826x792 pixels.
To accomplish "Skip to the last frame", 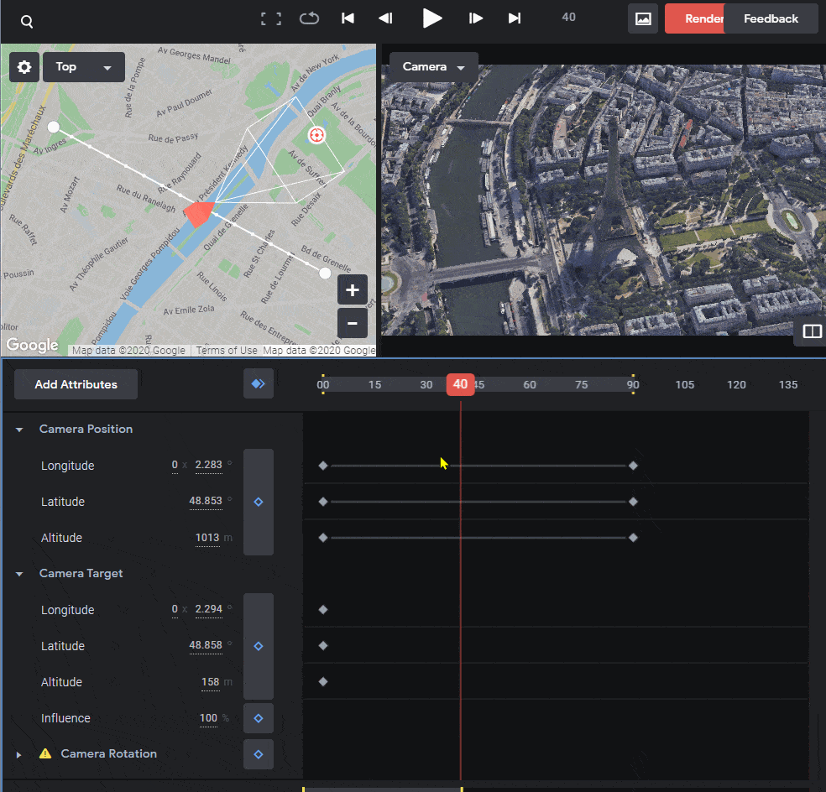I will (x=515, y=18).
